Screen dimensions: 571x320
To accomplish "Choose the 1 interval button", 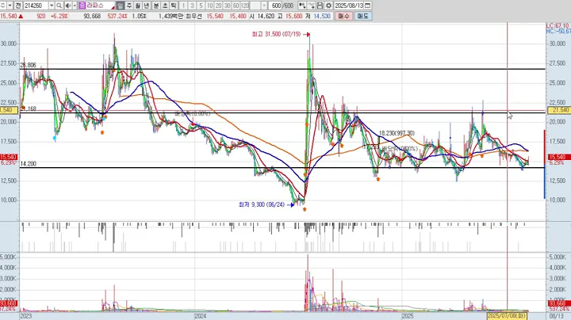I will pos(183,6).
